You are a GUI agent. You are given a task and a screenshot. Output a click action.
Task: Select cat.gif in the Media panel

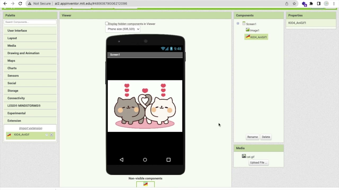pyautogui.click(x=250, y=157)
